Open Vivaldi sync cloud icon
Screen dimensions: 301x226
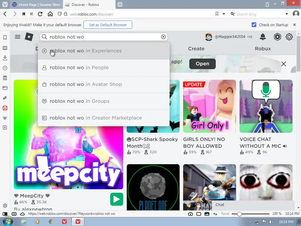[22, 214]
